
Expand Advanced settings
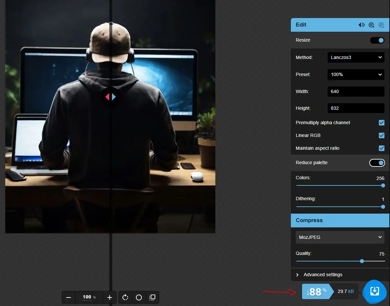(323, 275)
